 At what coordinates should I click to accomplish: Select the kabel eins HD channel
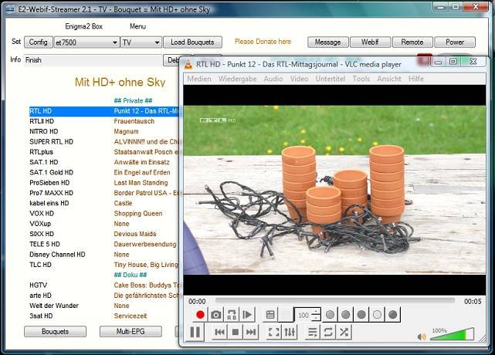click(x=49, y=203)
